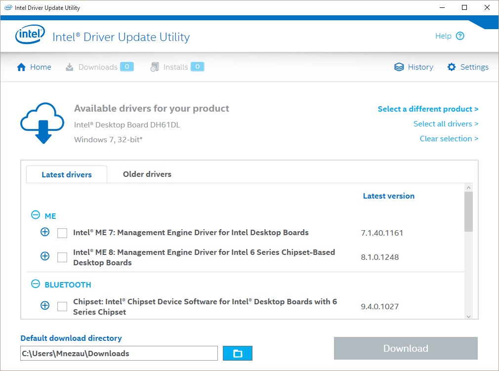Click the Installs disk icon
Viewport: 499px width, 371px height.
coord(154,67)
